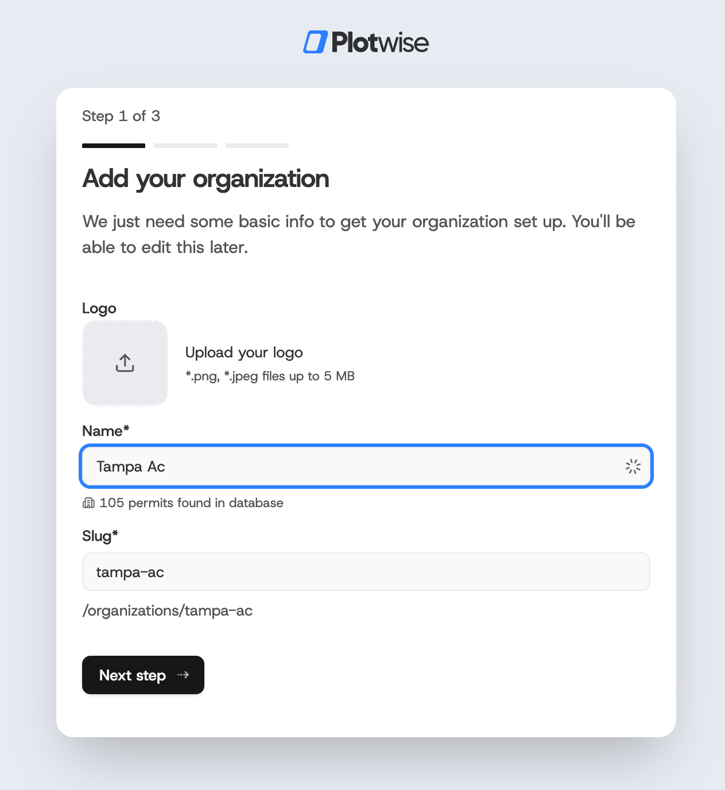Click the building permit icon

[88, 503]
